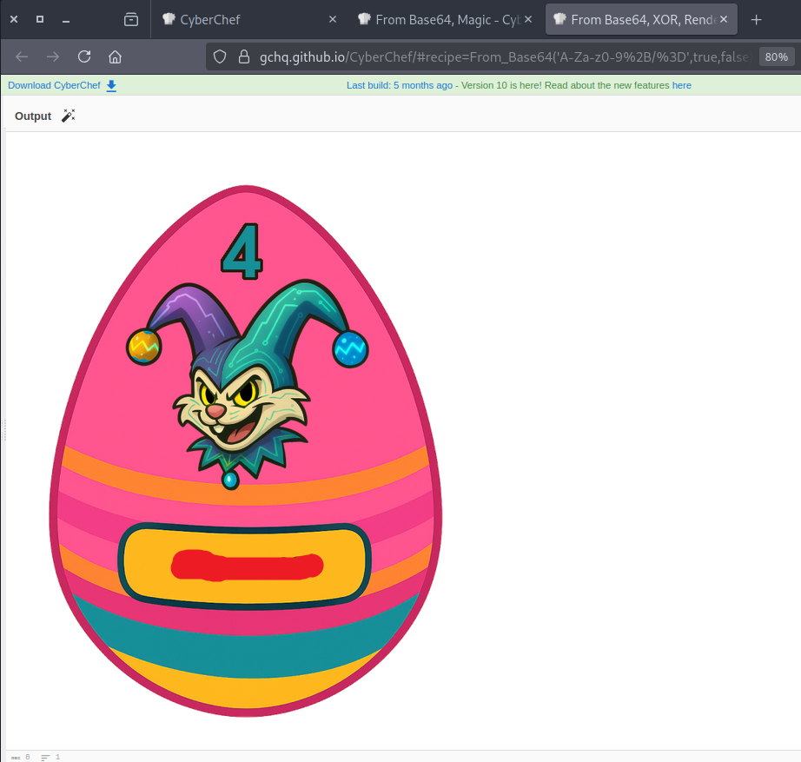Click the Download CyberChef link
The height and width of the screenshot is (762, 801).
coord(54,85)
